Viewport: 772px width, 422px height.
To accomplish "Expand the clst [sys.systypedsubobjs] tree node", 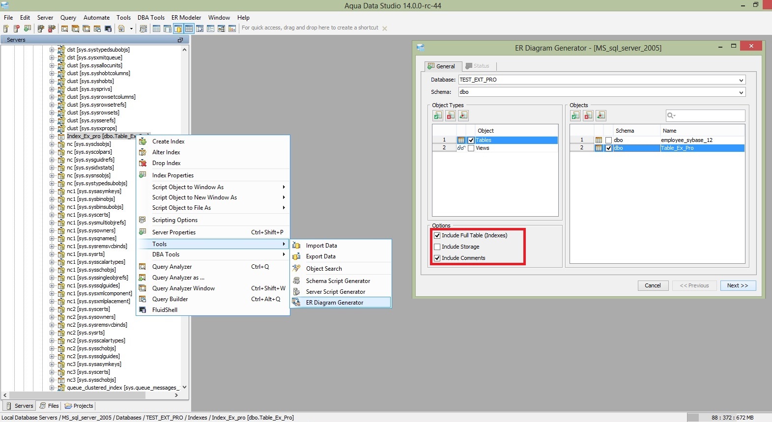I will [x=52, y=50].
